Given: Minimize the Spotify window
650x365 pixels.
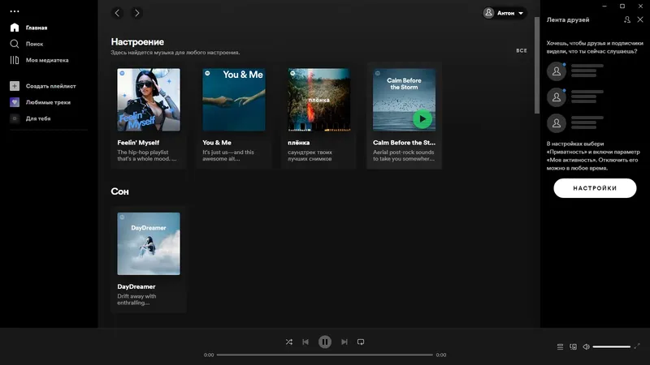Looking at the screenshot, I should (x=604, y=6).
